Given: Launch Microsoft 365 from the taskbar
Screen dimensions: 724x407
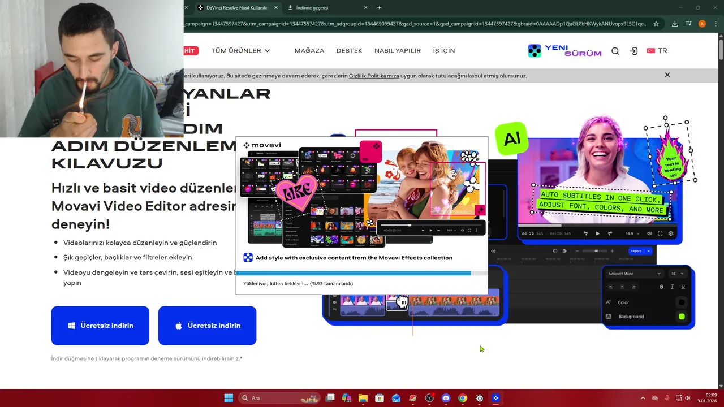Looking at the screenshot, I should pyautogui.click(x=347, y=398).
